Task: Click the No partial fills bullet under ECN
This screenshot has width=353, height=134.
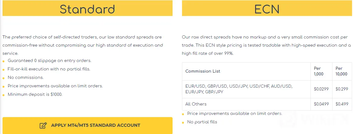Action: coord(202,122)
